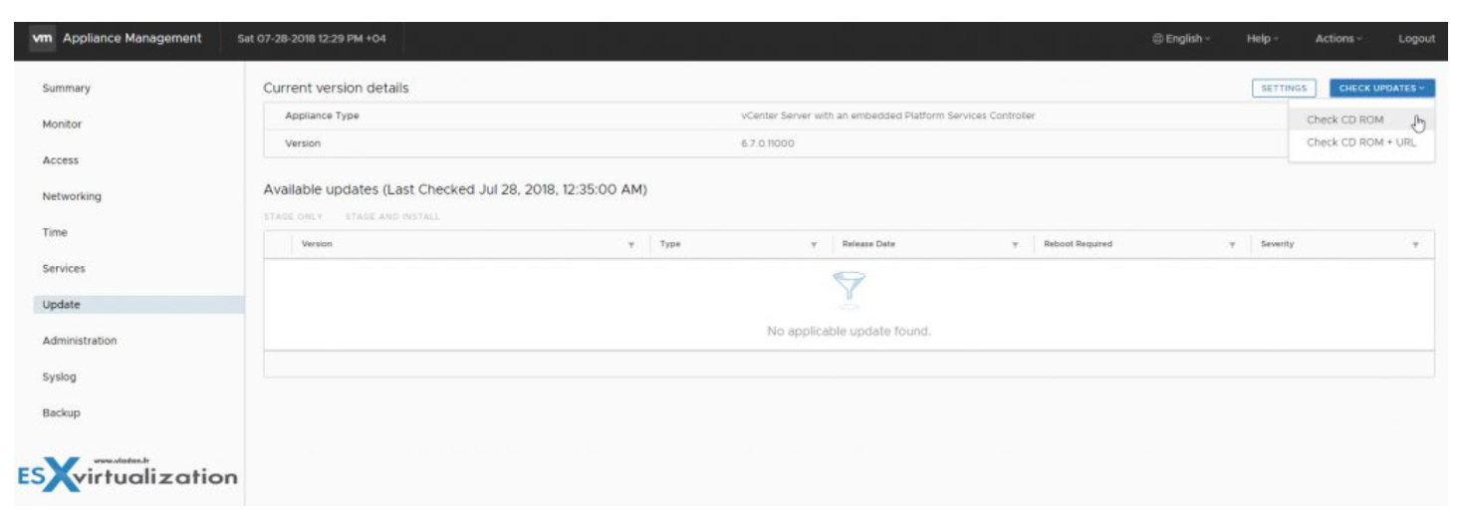Open Syslog in sidebar
1458x524 pixels.
59,378
